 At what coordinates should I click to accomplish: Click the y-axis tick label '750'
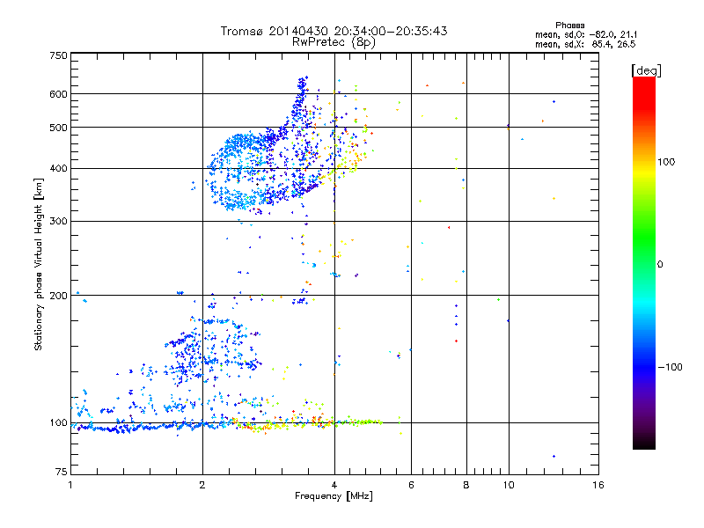tap(58, 55)
